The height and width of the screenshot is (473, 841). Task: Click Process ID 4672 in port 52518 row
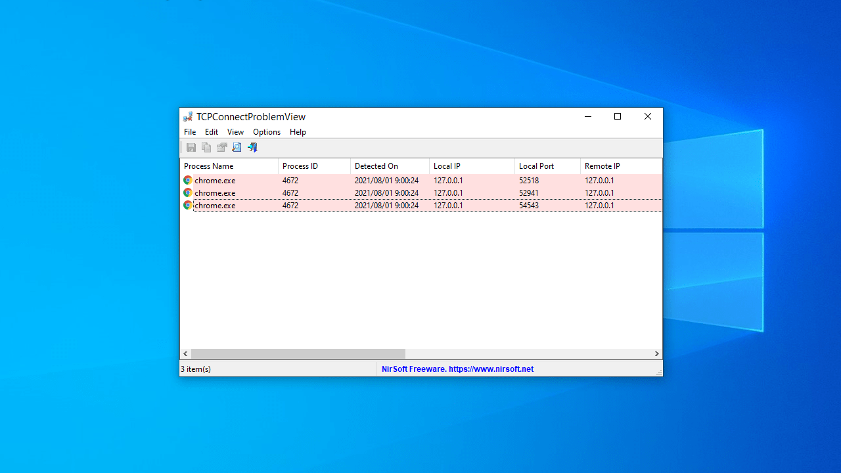click(290, 180)
